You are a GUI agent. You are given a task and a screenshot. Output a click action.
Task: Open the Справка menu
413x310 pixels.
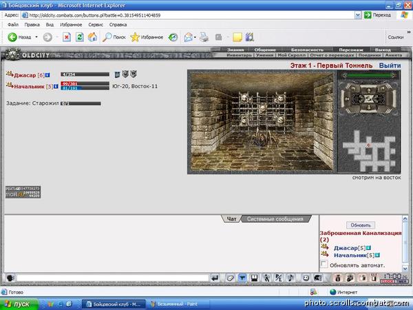tap(118, 25)
